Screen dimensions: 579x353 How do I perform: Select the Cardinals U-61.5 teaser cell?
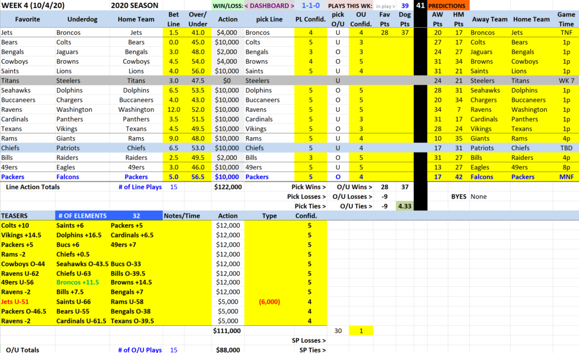(x=81, y=321)
